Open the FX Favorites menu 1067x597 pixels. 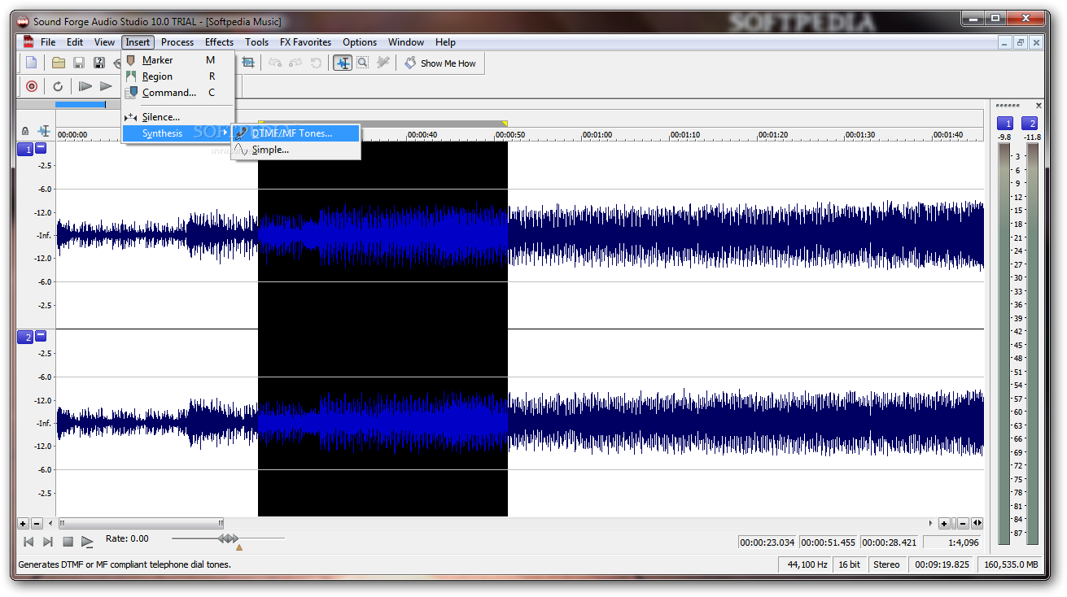coord(305,42)
